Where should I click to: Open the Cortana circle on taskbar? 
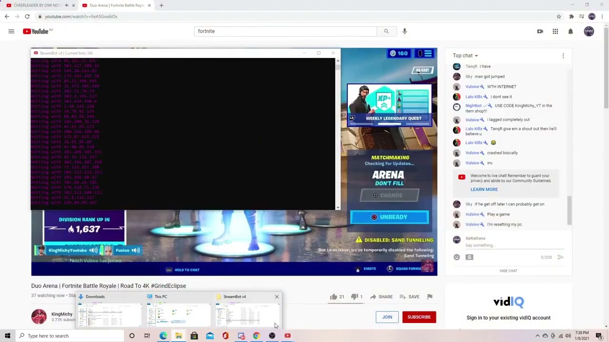pyautogui.click(x=132, y=336)
